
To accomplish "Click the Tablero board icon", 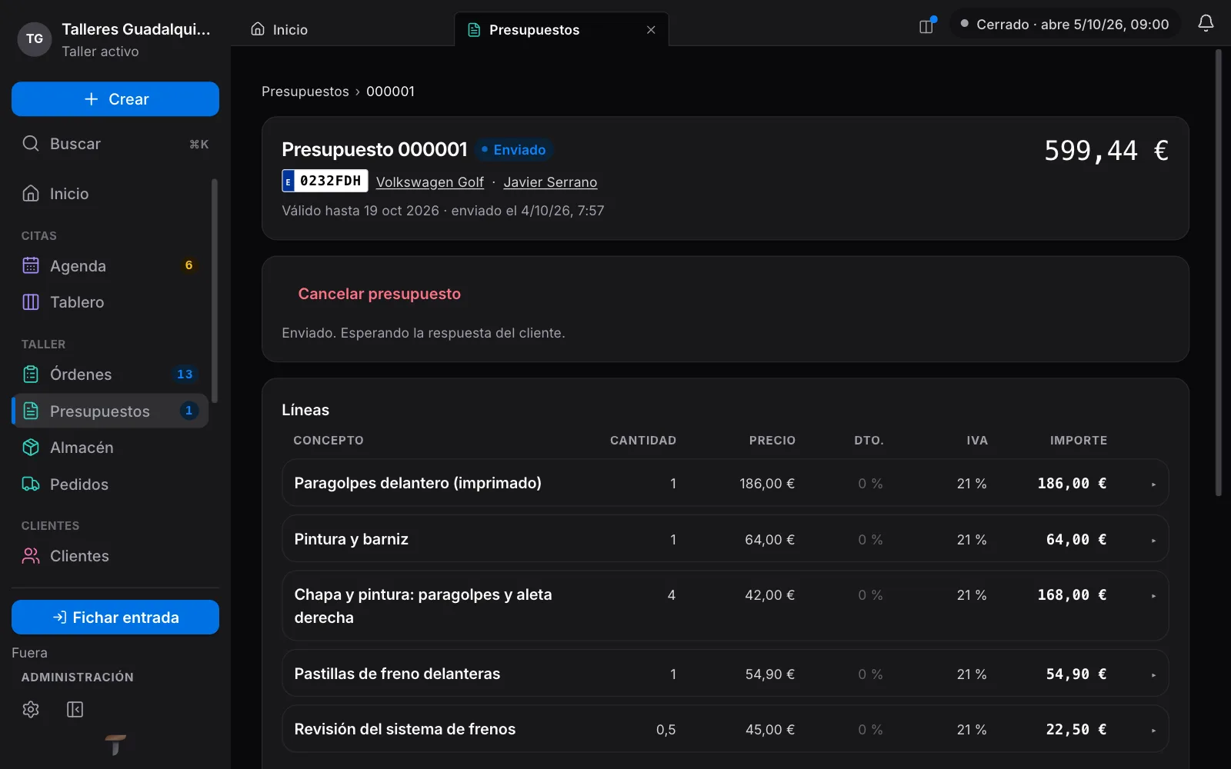I will [31, 302].
